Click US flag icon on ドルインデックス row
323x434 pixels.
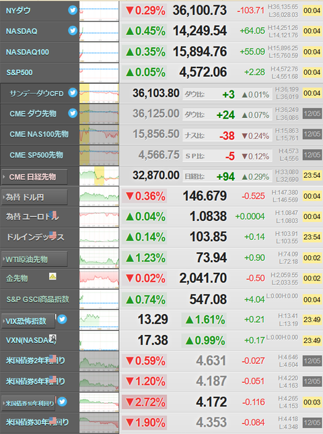52,235
